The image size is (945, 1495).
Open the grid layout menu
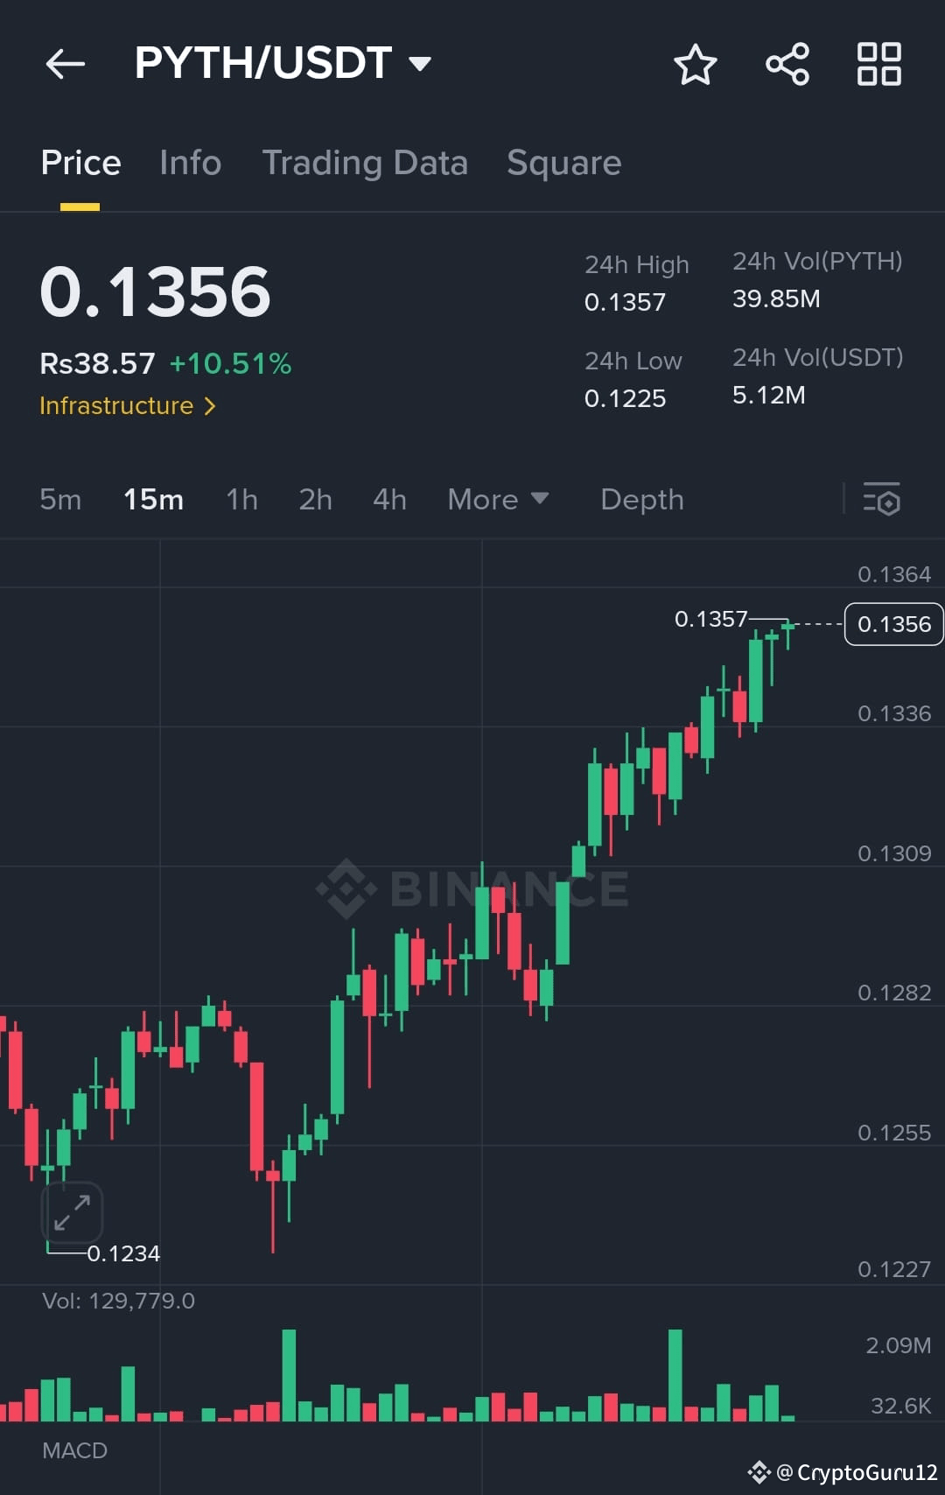878,63
